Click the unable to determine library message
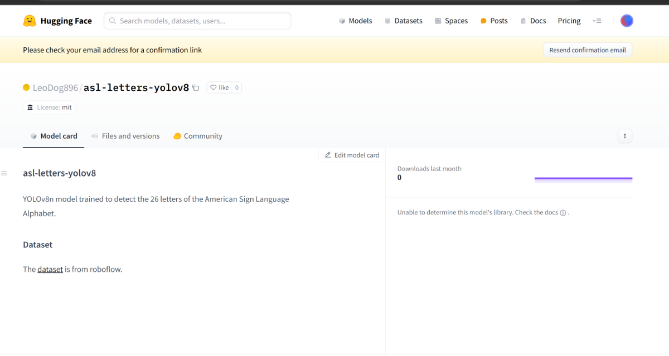This screenshot has height=356, width=669. (x=483, y=212)
